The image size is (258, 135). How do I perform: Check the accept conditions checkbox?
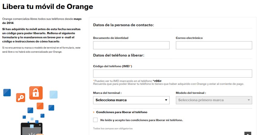click(x=95, y=120)
